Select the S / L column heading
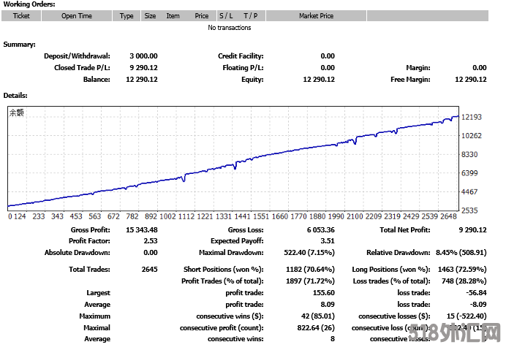This screenshot has height=350, width=506. coord(226,16)
